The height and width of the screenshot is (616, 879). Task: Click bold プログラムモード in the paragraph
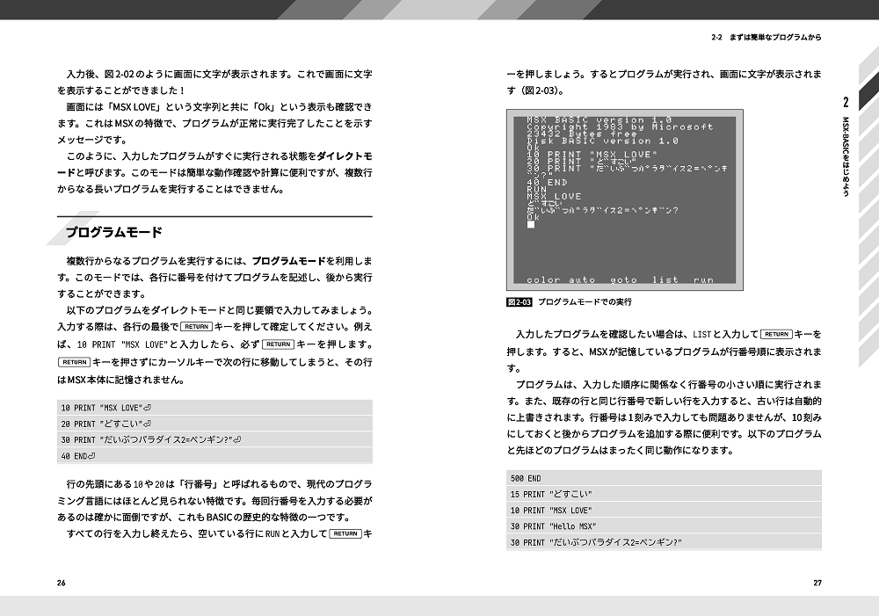coord(288,261)
